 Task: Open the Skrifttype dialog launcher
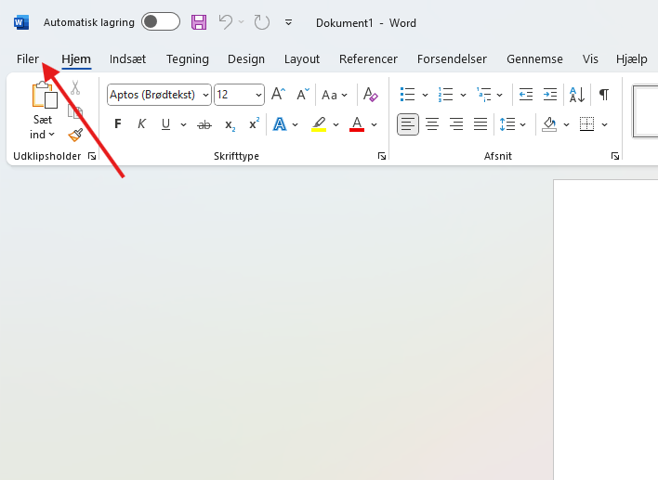382,157
